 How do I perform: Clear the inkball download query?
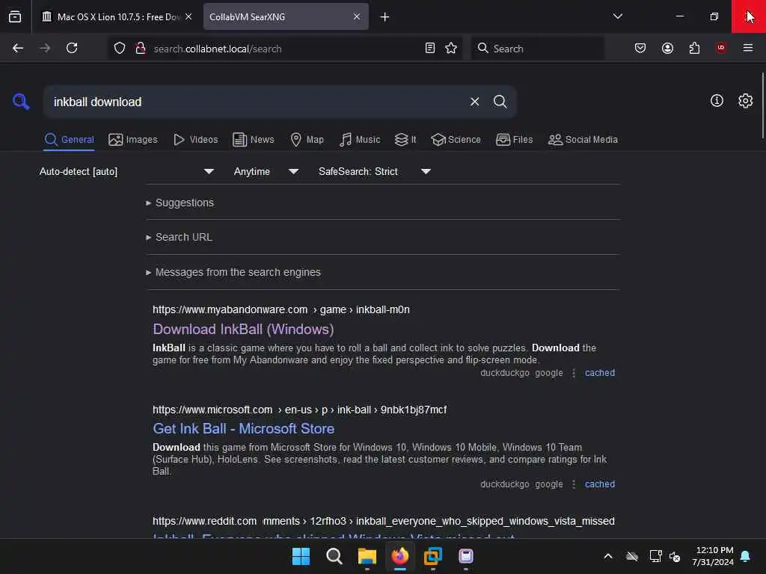(x=474, y=102)
